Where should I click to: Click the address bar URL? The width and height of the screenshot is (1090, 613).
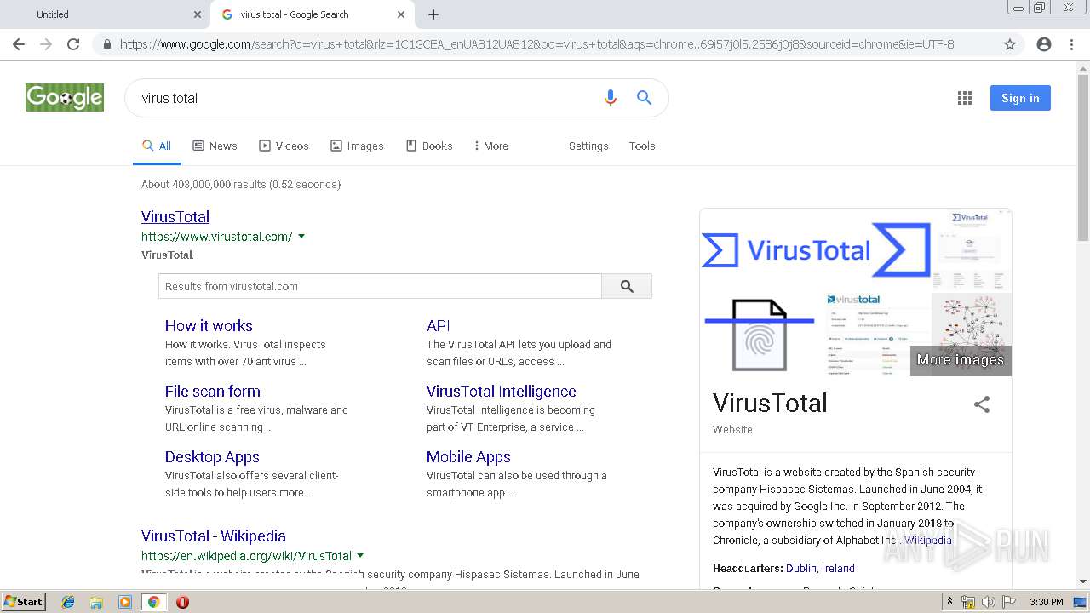536,44
